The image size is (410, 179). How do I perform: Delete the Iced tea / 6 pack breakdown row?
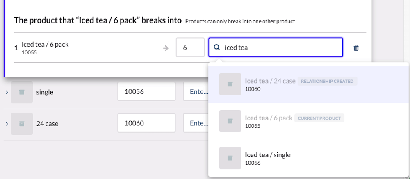[x=356, y=48]
